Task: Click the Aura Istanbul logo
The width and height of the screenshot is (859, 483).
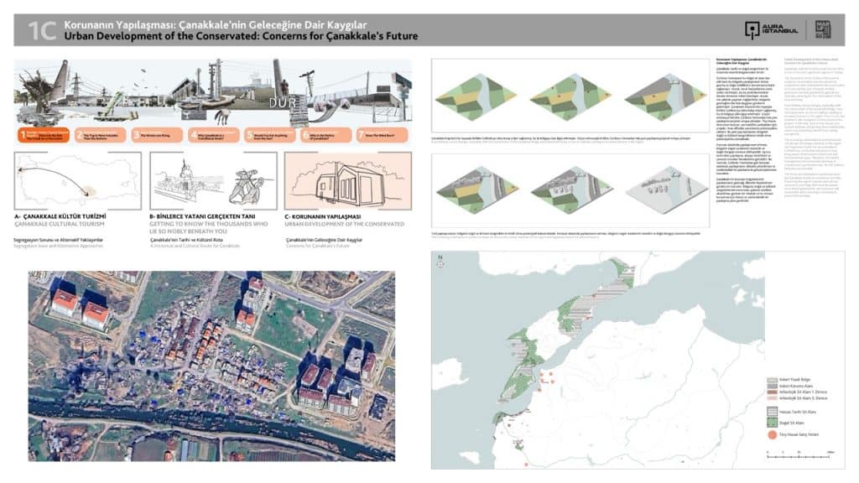Action: 771,30
